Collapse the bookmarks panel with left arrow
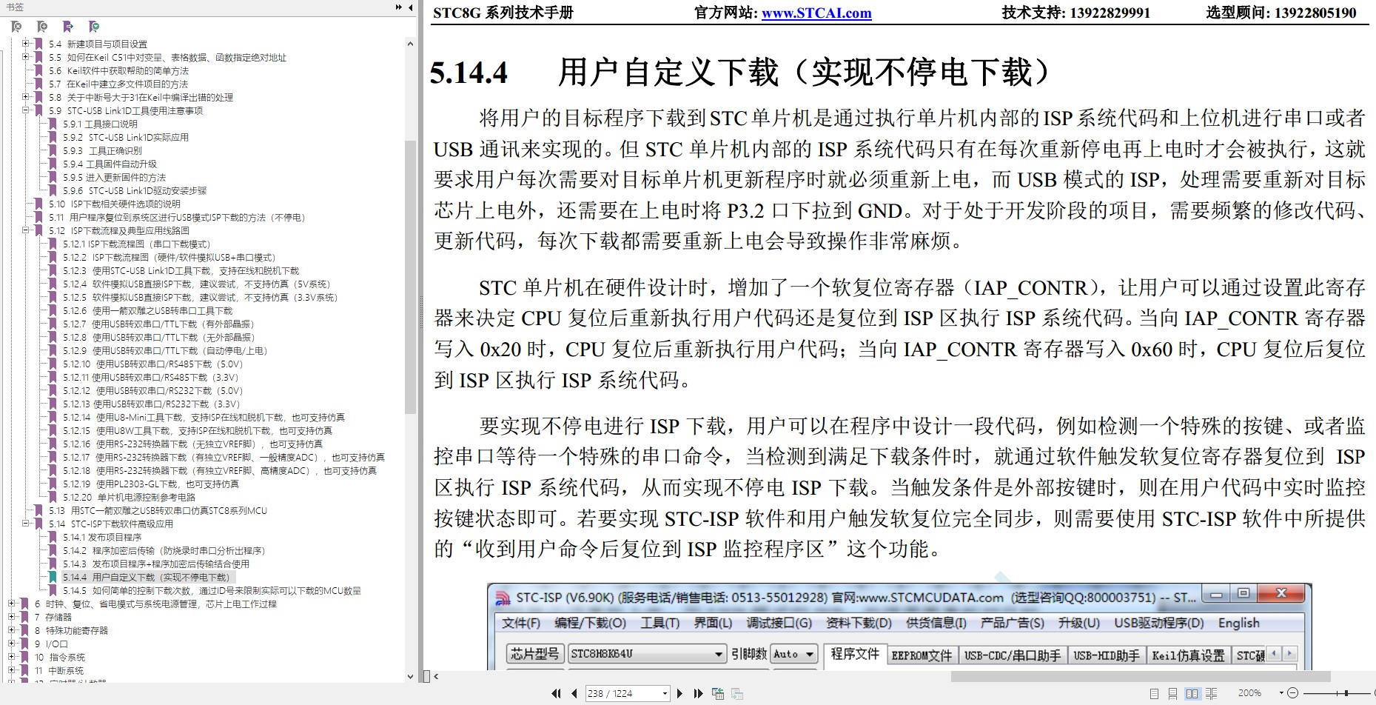Viewport: 1376px width, 705px height. 411,7
